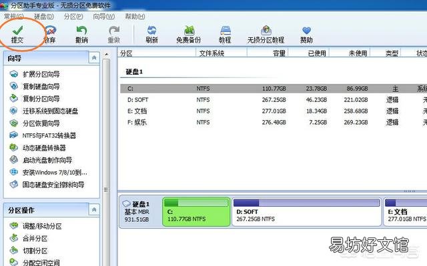The width and height of the screenshot is (427, 266).
Task: Click the 切割分区 item icon
Action: pyautogui.click(x=13, y=250)
